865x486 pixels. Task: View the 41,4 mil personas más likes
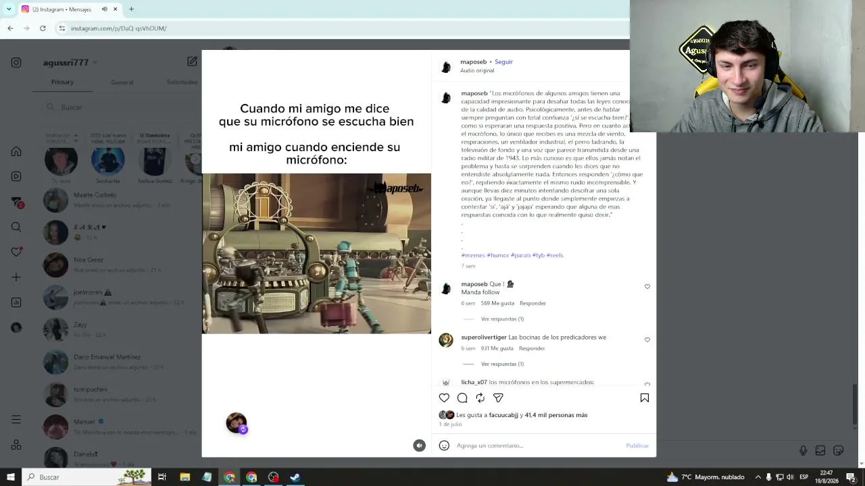click(556, 415)
